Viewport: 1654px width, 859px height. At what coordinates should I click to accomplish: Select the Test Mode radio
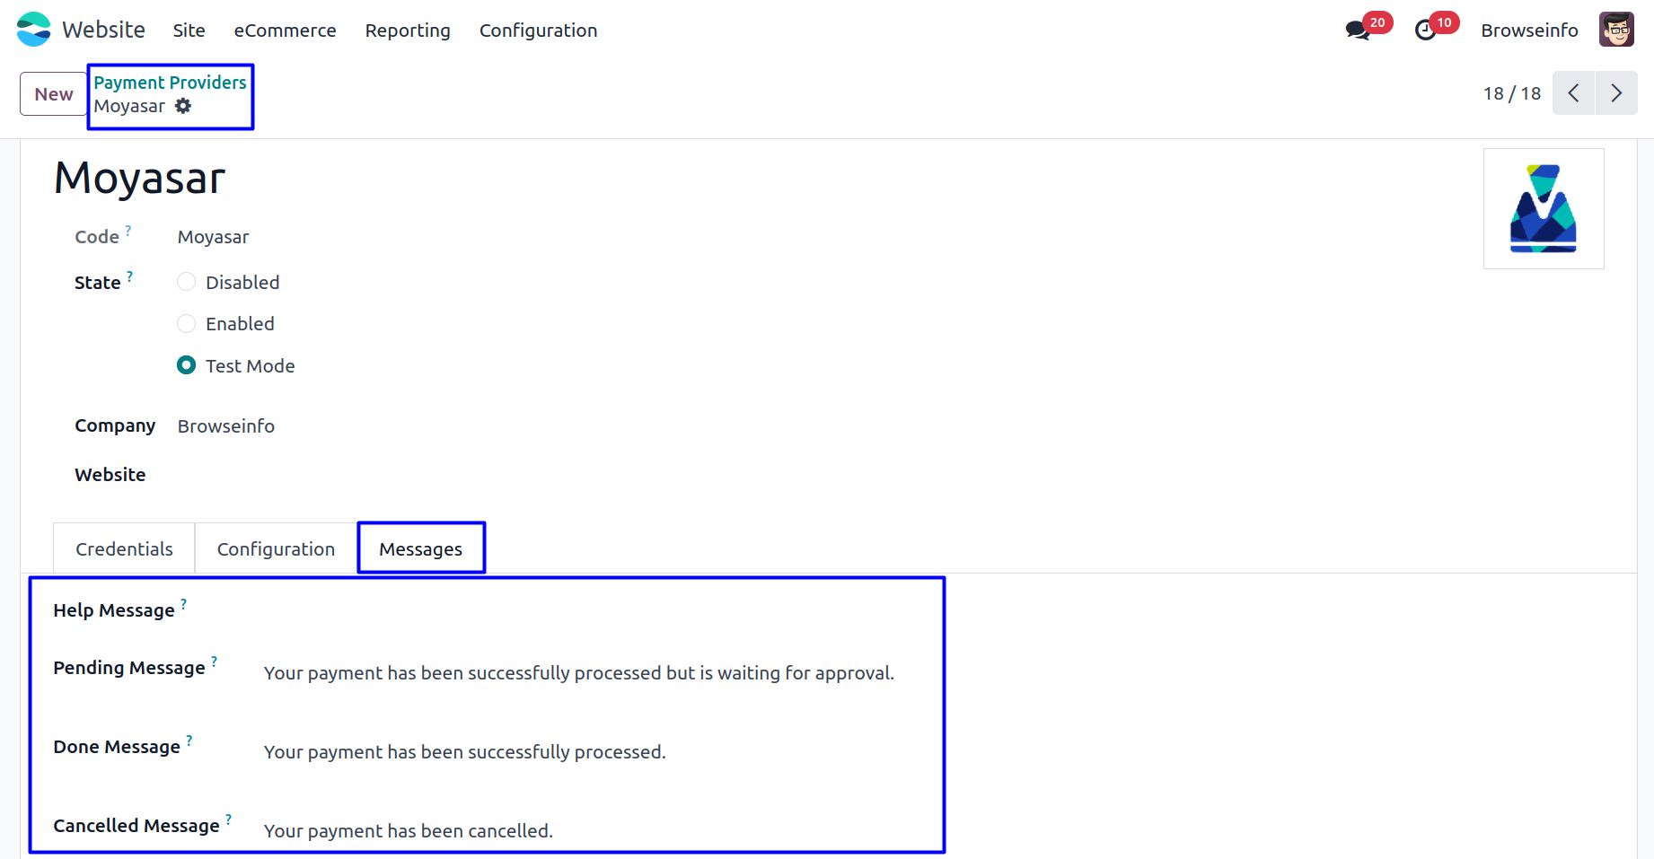click(186, 365)
